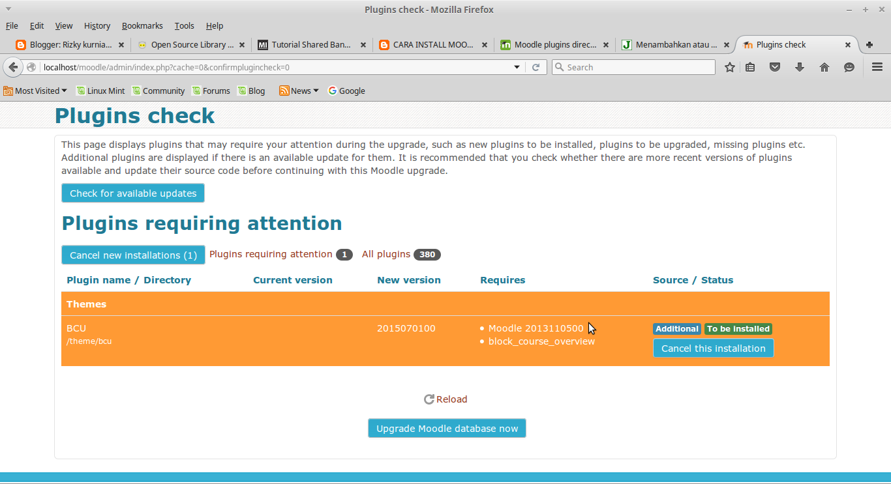Click Cancel this installation button
The width and height of the screenshot is (891, 484).
point(714,349)
